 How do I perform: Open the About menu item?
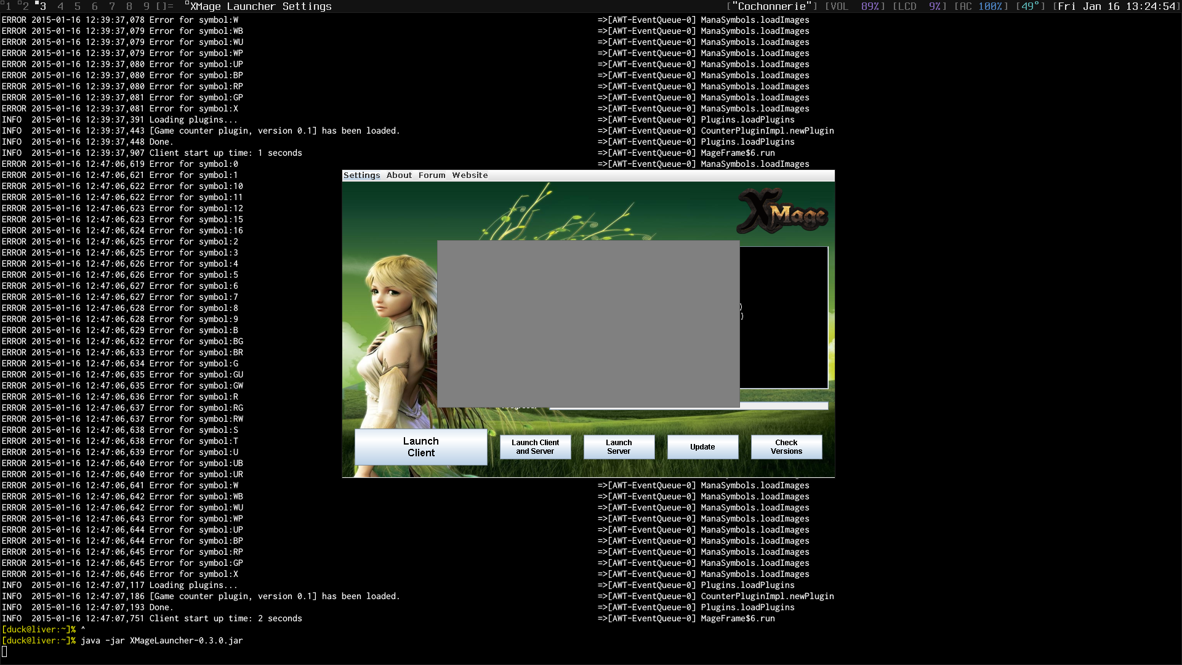(x=399, y=175)
